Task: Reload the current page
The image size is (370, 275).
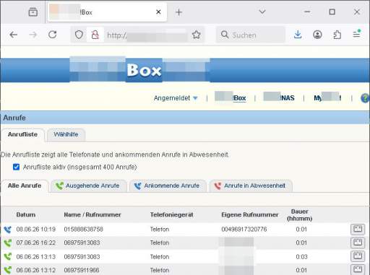Action: (52, 35)
